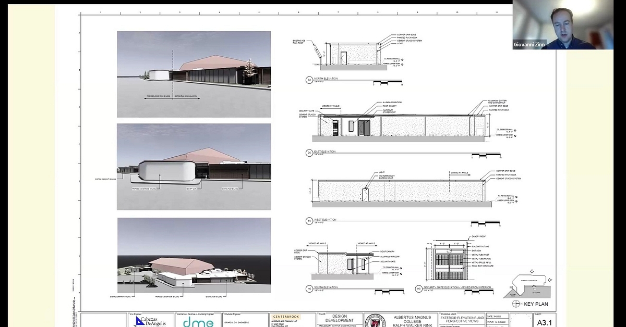626x327 pixels.
Task: Click the dme engineering logo
Action: point(198,322)
